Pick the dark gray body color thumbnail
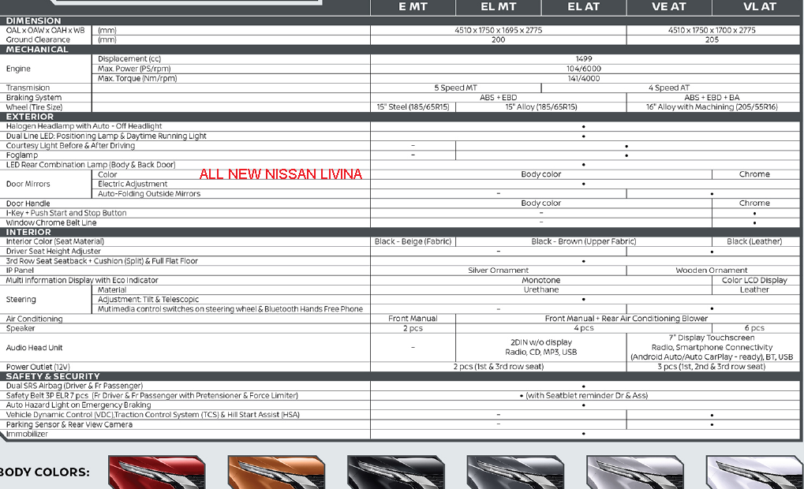Viewport: 804px width, 489px height. click(515, 472)
